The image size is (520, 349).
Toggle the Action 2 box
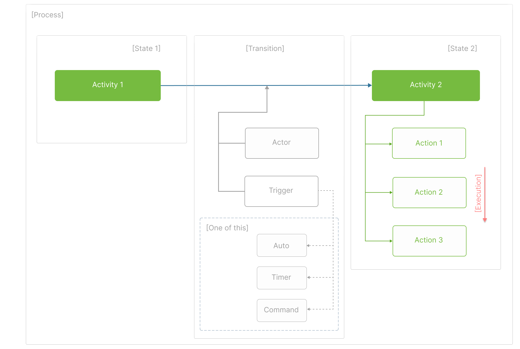[429, 192]
